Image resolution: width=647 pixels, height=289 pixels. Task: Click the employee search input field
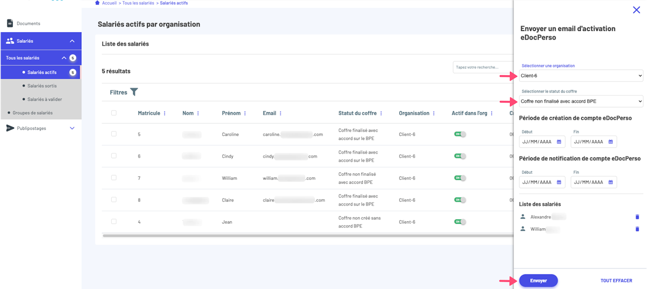click(x=483, y=67)
